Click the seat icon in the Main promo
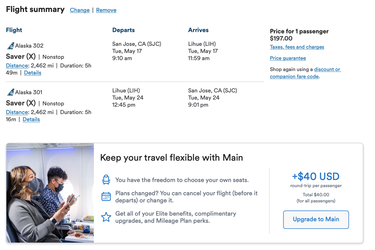The height and width of the screenshot is (250, 375). (106, 180)
